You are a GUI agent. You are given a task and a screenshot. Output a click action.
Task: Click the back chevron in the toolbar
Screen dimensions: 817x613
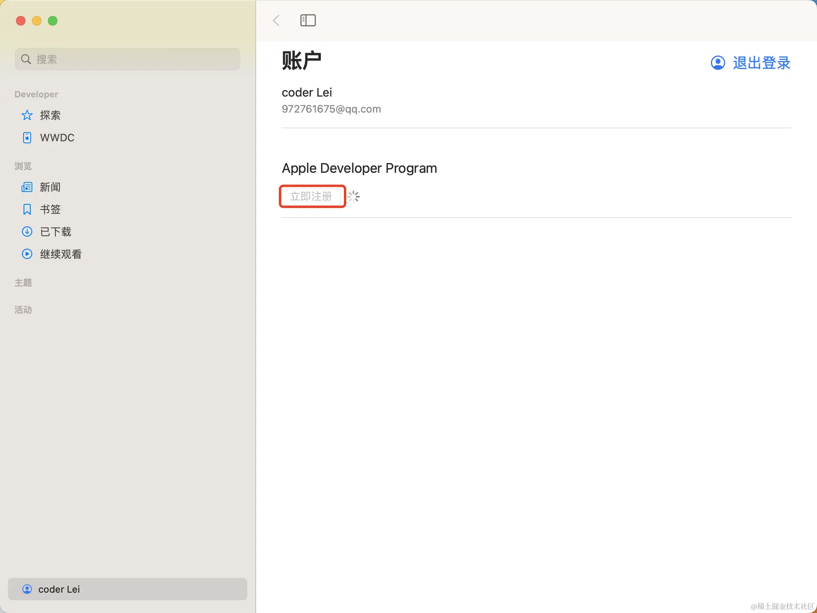[x=276, y=20]
